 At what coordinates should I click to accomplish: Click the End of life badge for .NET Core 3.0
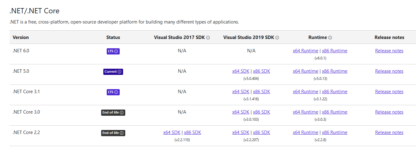[x=113, y=113]
